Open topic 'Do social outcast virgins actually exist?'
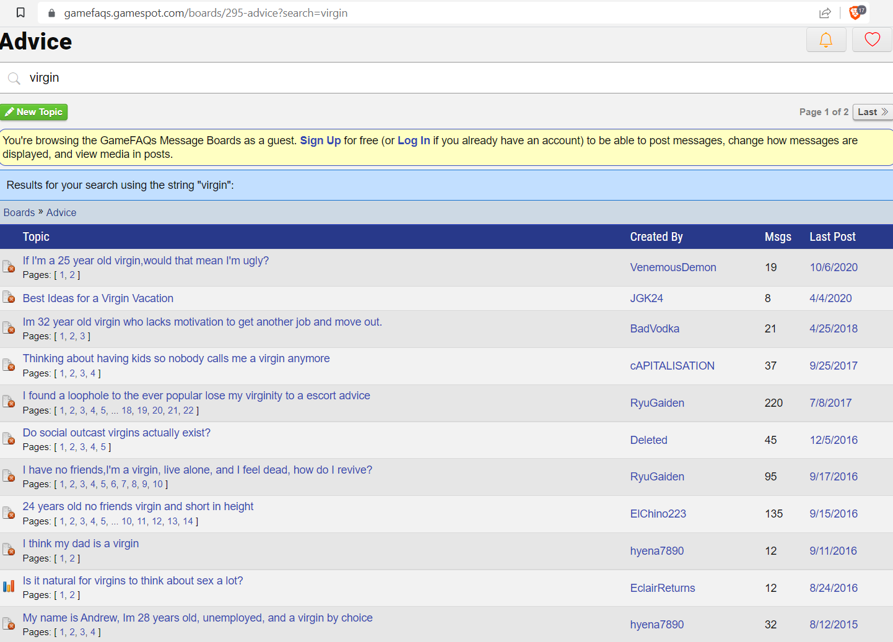The width and height of the screenshot is (893, 642). [x=116, y=433]
